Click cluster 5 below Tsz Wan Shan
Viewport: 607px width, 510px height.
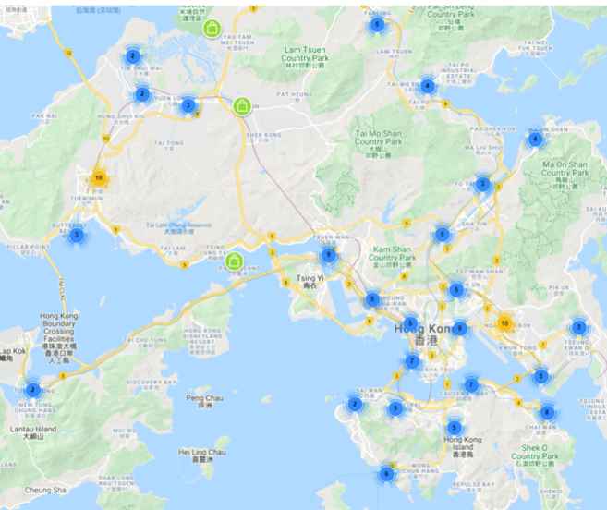[x=456, y=290]
